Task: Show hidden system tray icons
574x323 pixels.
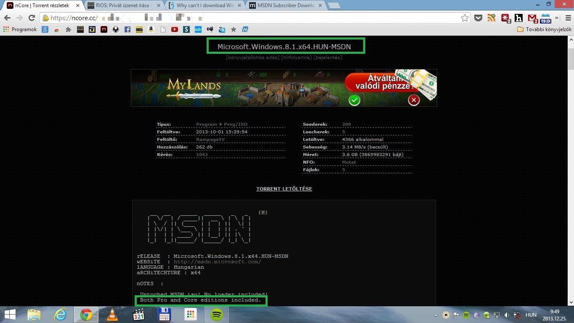Action: coord(436,315)
